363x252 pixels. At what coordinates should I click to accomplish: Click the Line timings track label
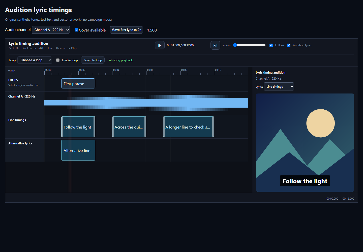[x=17, y=120]
